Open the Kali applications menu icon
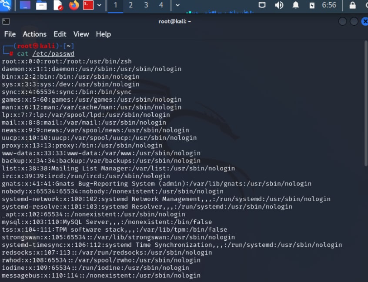The width and height of the screenshot is (368, 282). [5, 5]
